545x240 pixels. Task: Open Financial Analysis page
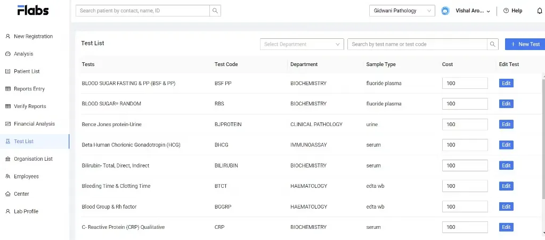[x=35, y=123]
